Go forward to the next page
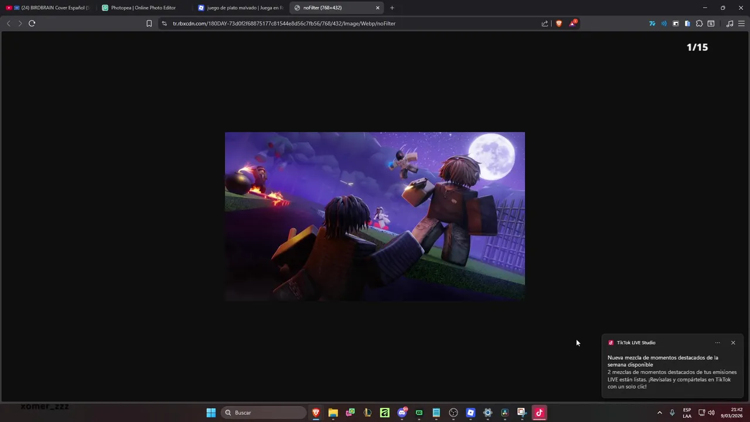 point(20,23)
